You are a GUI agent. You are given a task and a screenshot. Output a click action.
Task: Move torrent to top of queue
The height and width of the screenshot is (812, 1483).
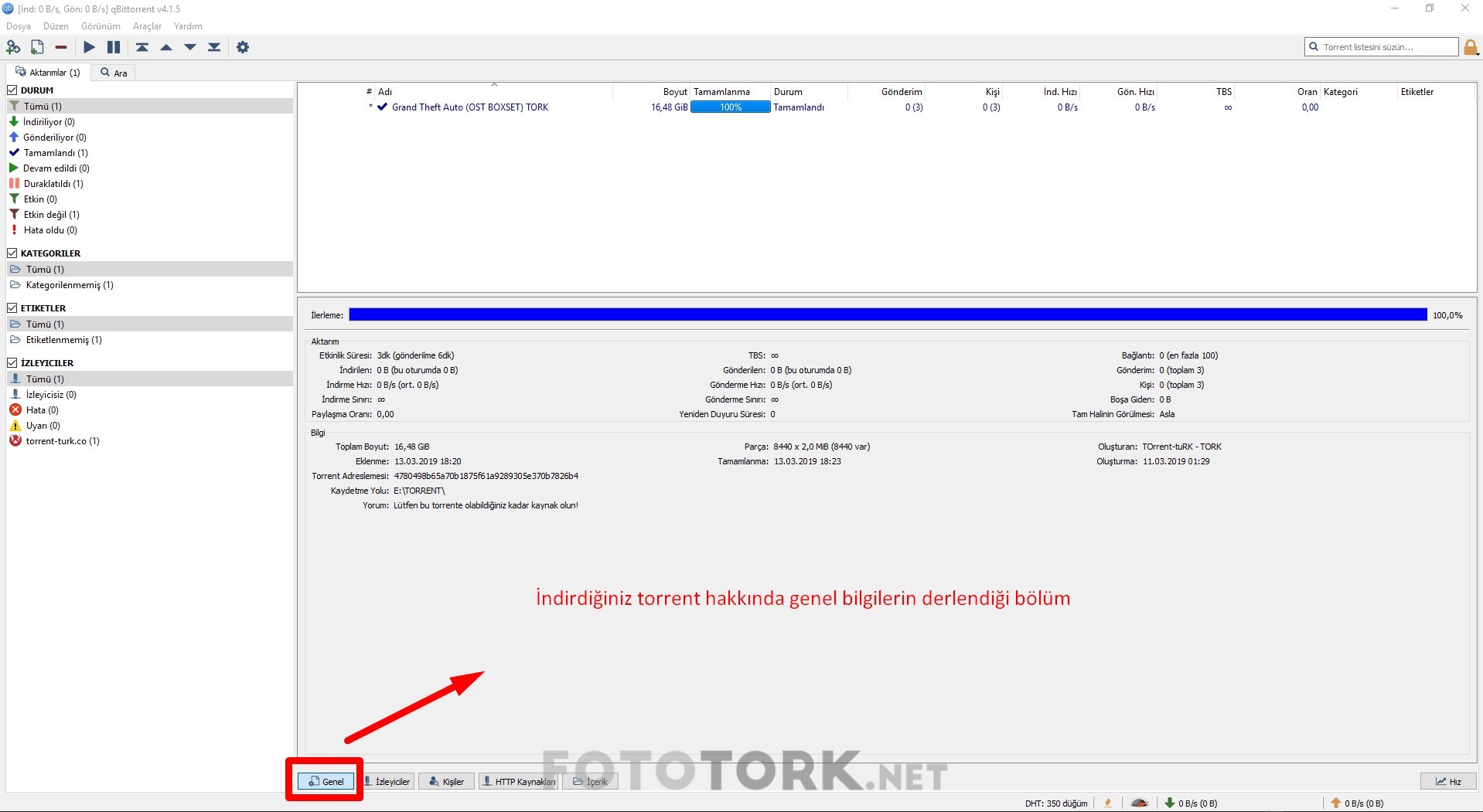pos(142,47)
